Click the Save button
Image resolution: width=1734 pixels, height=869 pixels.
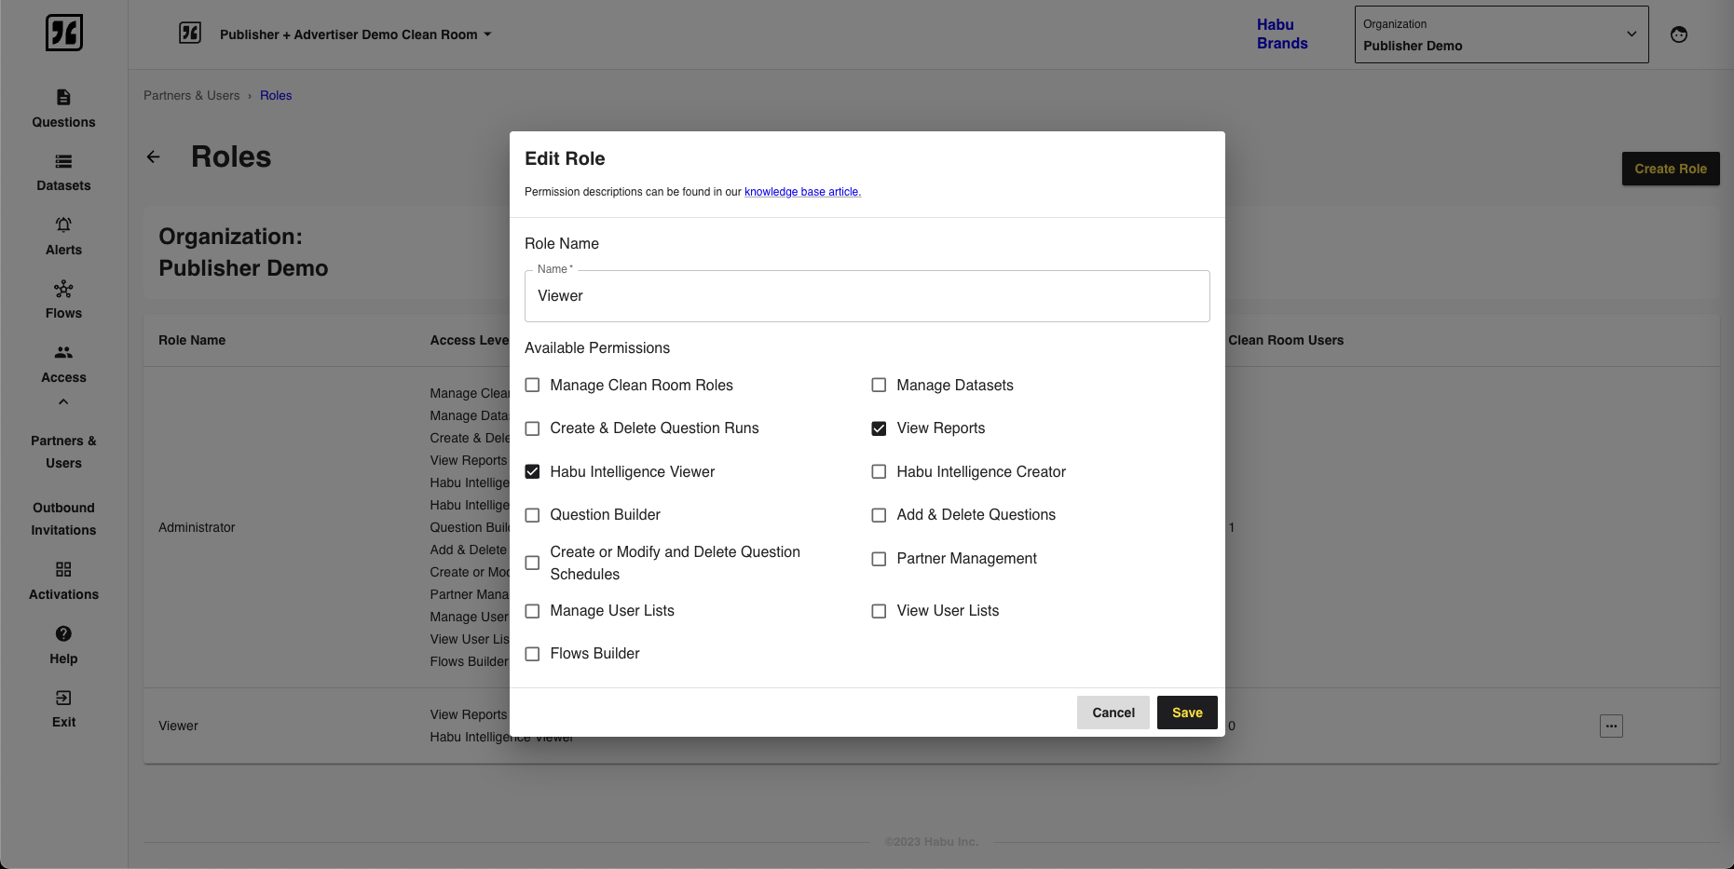pos(1187,713)
